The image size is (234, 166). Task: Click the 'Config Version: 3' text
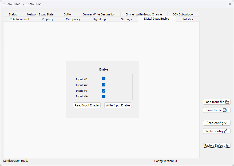tap(166, 161)
